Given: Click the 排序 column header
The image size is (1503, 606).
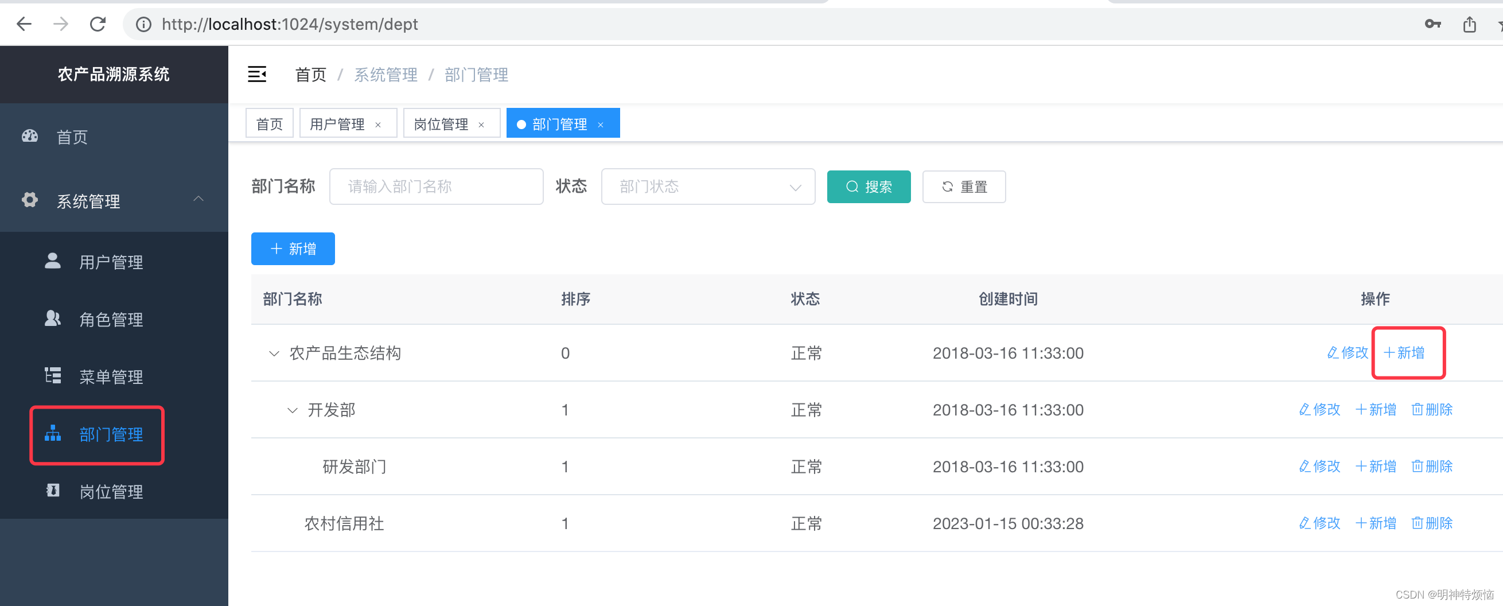Looking at the screenshot, I should 576,299.
